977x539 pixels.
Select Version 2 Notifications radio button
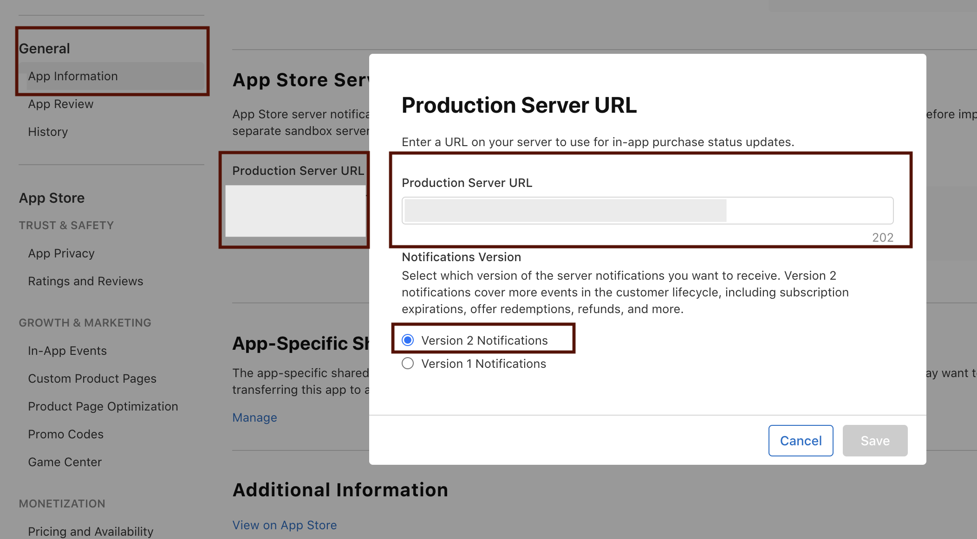coord(408,340)
